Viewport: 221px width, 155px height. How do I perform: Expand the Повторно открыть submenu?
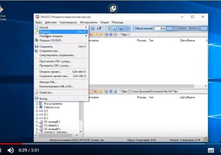click(x=62, y=36)
